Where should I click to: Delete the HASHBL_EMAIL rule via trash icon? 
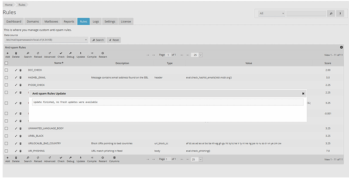(x=21, y=77)
